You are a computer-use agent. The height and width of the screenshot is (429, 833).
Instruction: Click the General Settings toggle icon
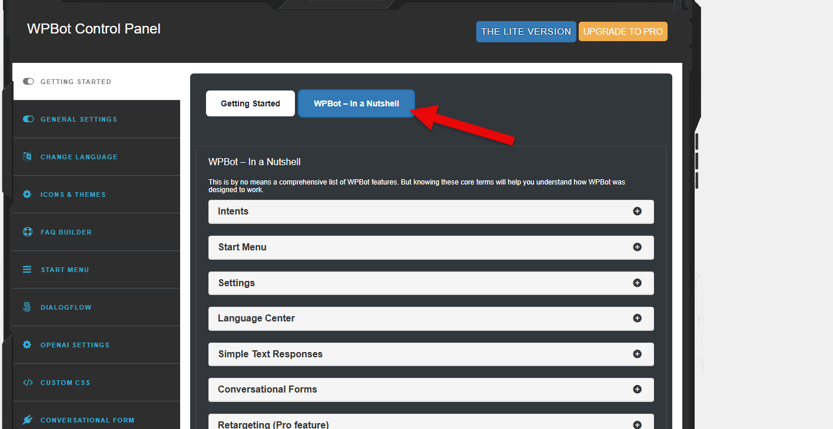click(28, 119)
